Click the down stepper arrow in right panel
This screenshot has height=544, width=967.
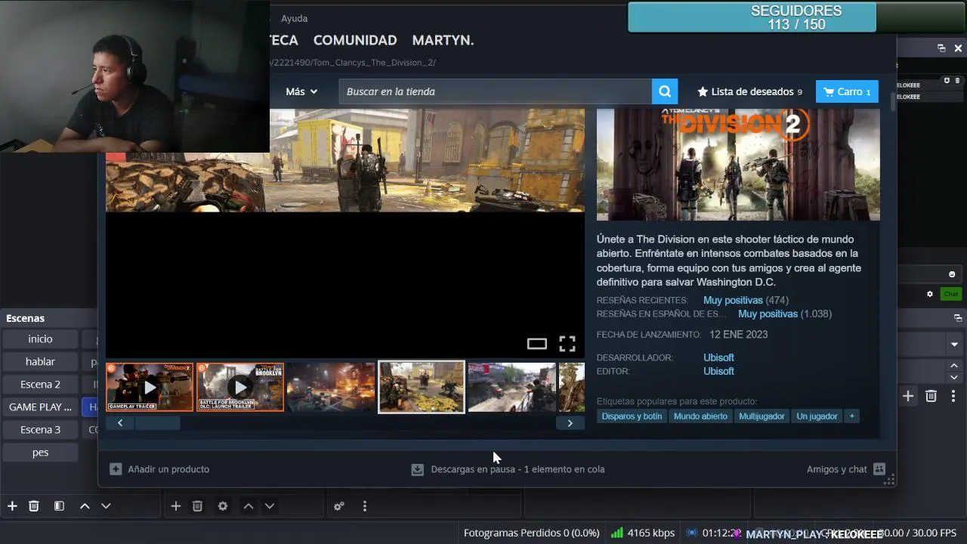tap(954, 377)
